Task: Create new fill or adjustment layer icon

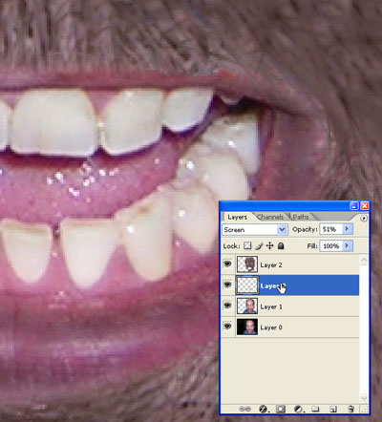Action: click(298, 409)
